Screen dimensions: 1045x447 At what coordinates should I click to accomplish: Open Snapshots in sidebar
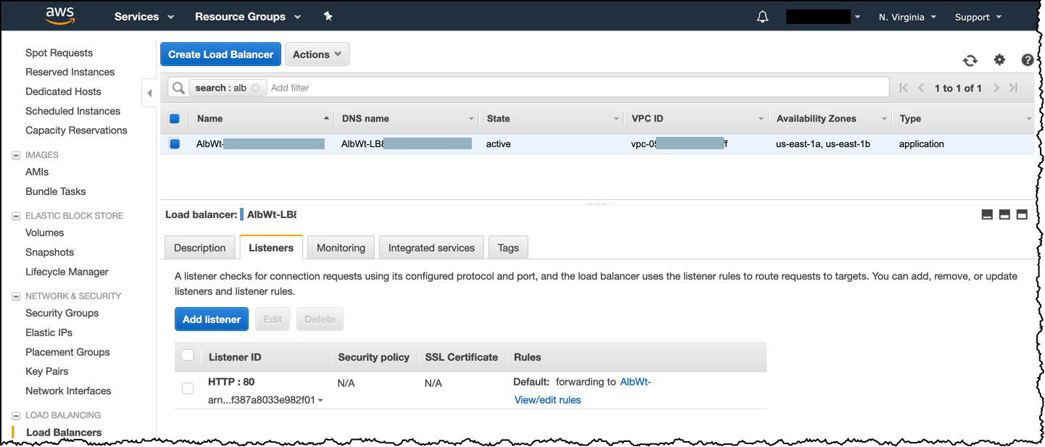49,253
